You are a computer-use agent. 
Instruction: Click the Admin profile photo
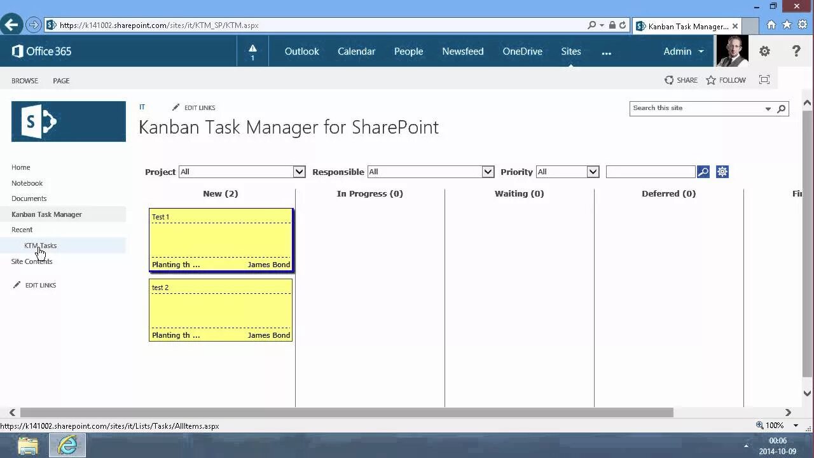(732, 51)
